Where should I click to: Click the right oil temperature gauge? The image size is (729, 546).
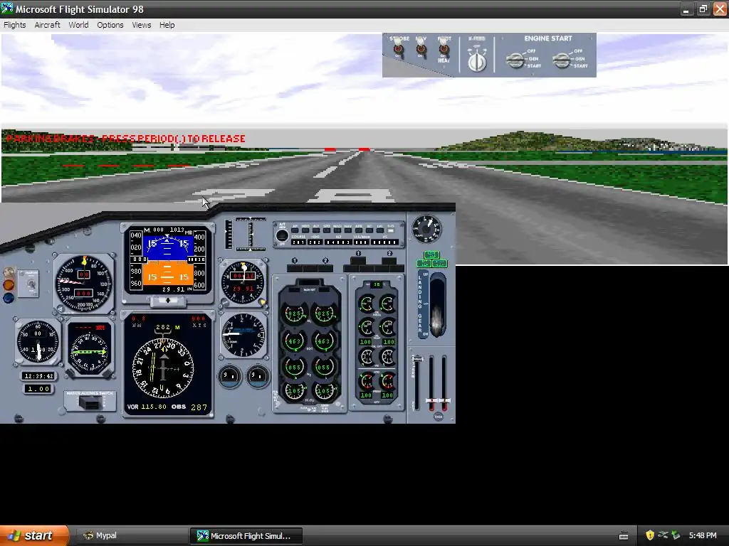[x=387, y=326]
